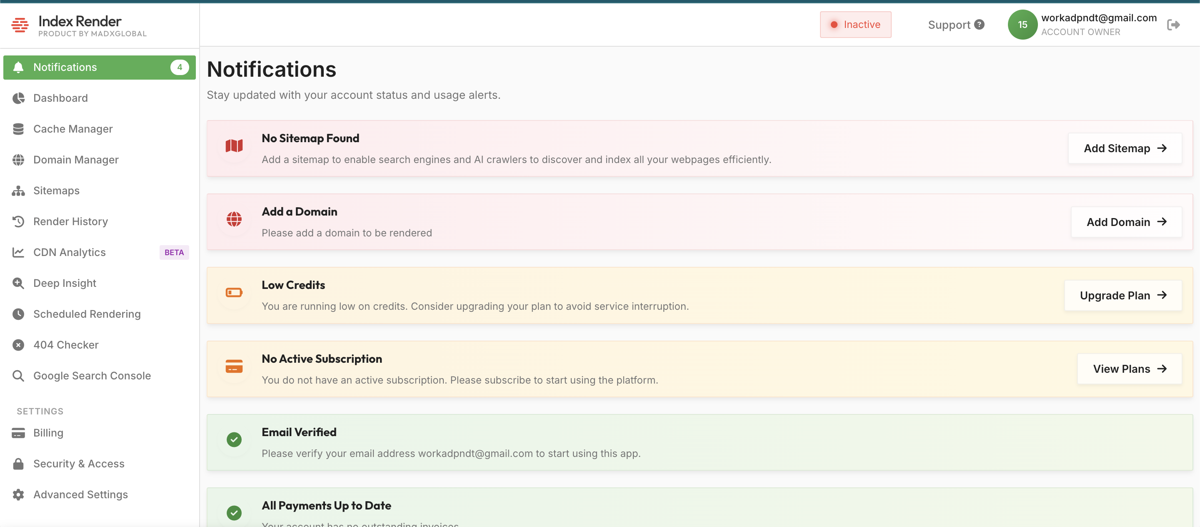
Task: Open the Dashboard sidebar item
Action: pyautogui.click(x=60, y=98)
